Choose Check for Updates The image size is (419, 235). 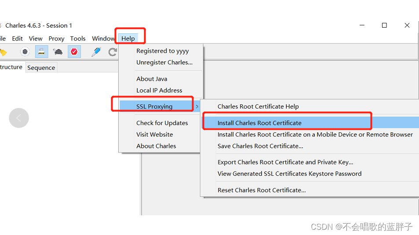[162, 123]
